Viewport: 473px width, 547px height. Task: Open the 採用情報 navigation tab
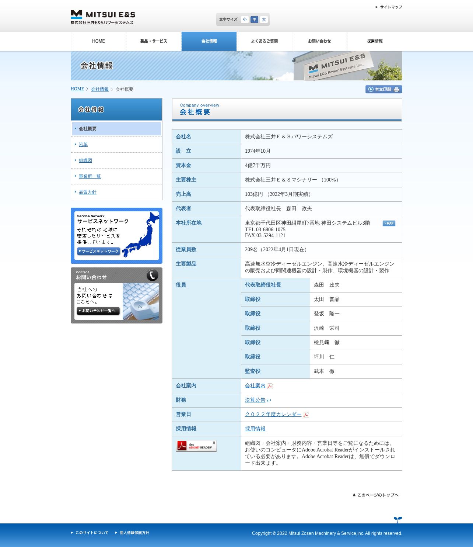pyautogui.click(x=375, y=41)
